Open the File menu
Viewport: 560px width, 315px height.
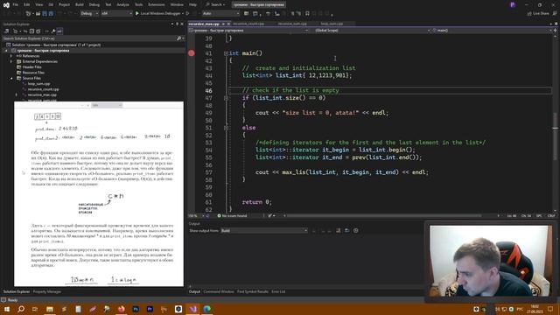point(16,4)
